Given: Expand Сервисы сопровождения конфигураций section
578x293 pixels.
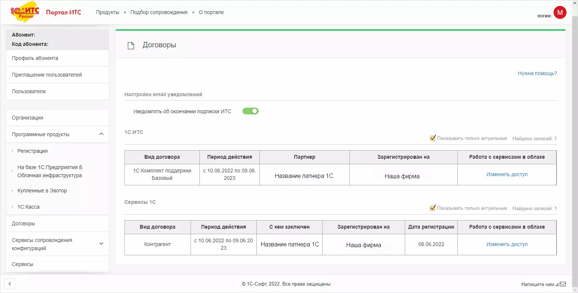Looking at the screenshot, I should point(101,243).
